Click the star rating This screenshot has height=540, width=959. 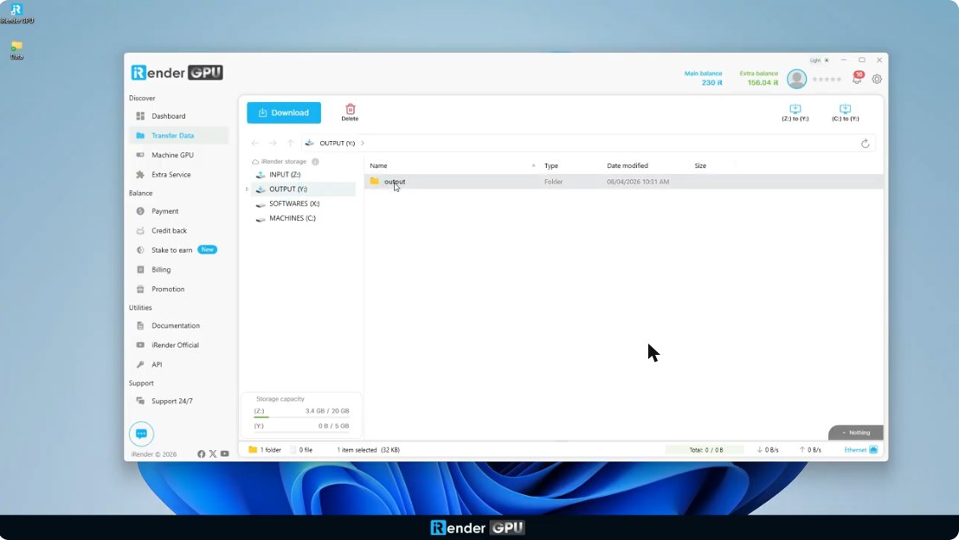pyautogui.click(x=827, y=79)
